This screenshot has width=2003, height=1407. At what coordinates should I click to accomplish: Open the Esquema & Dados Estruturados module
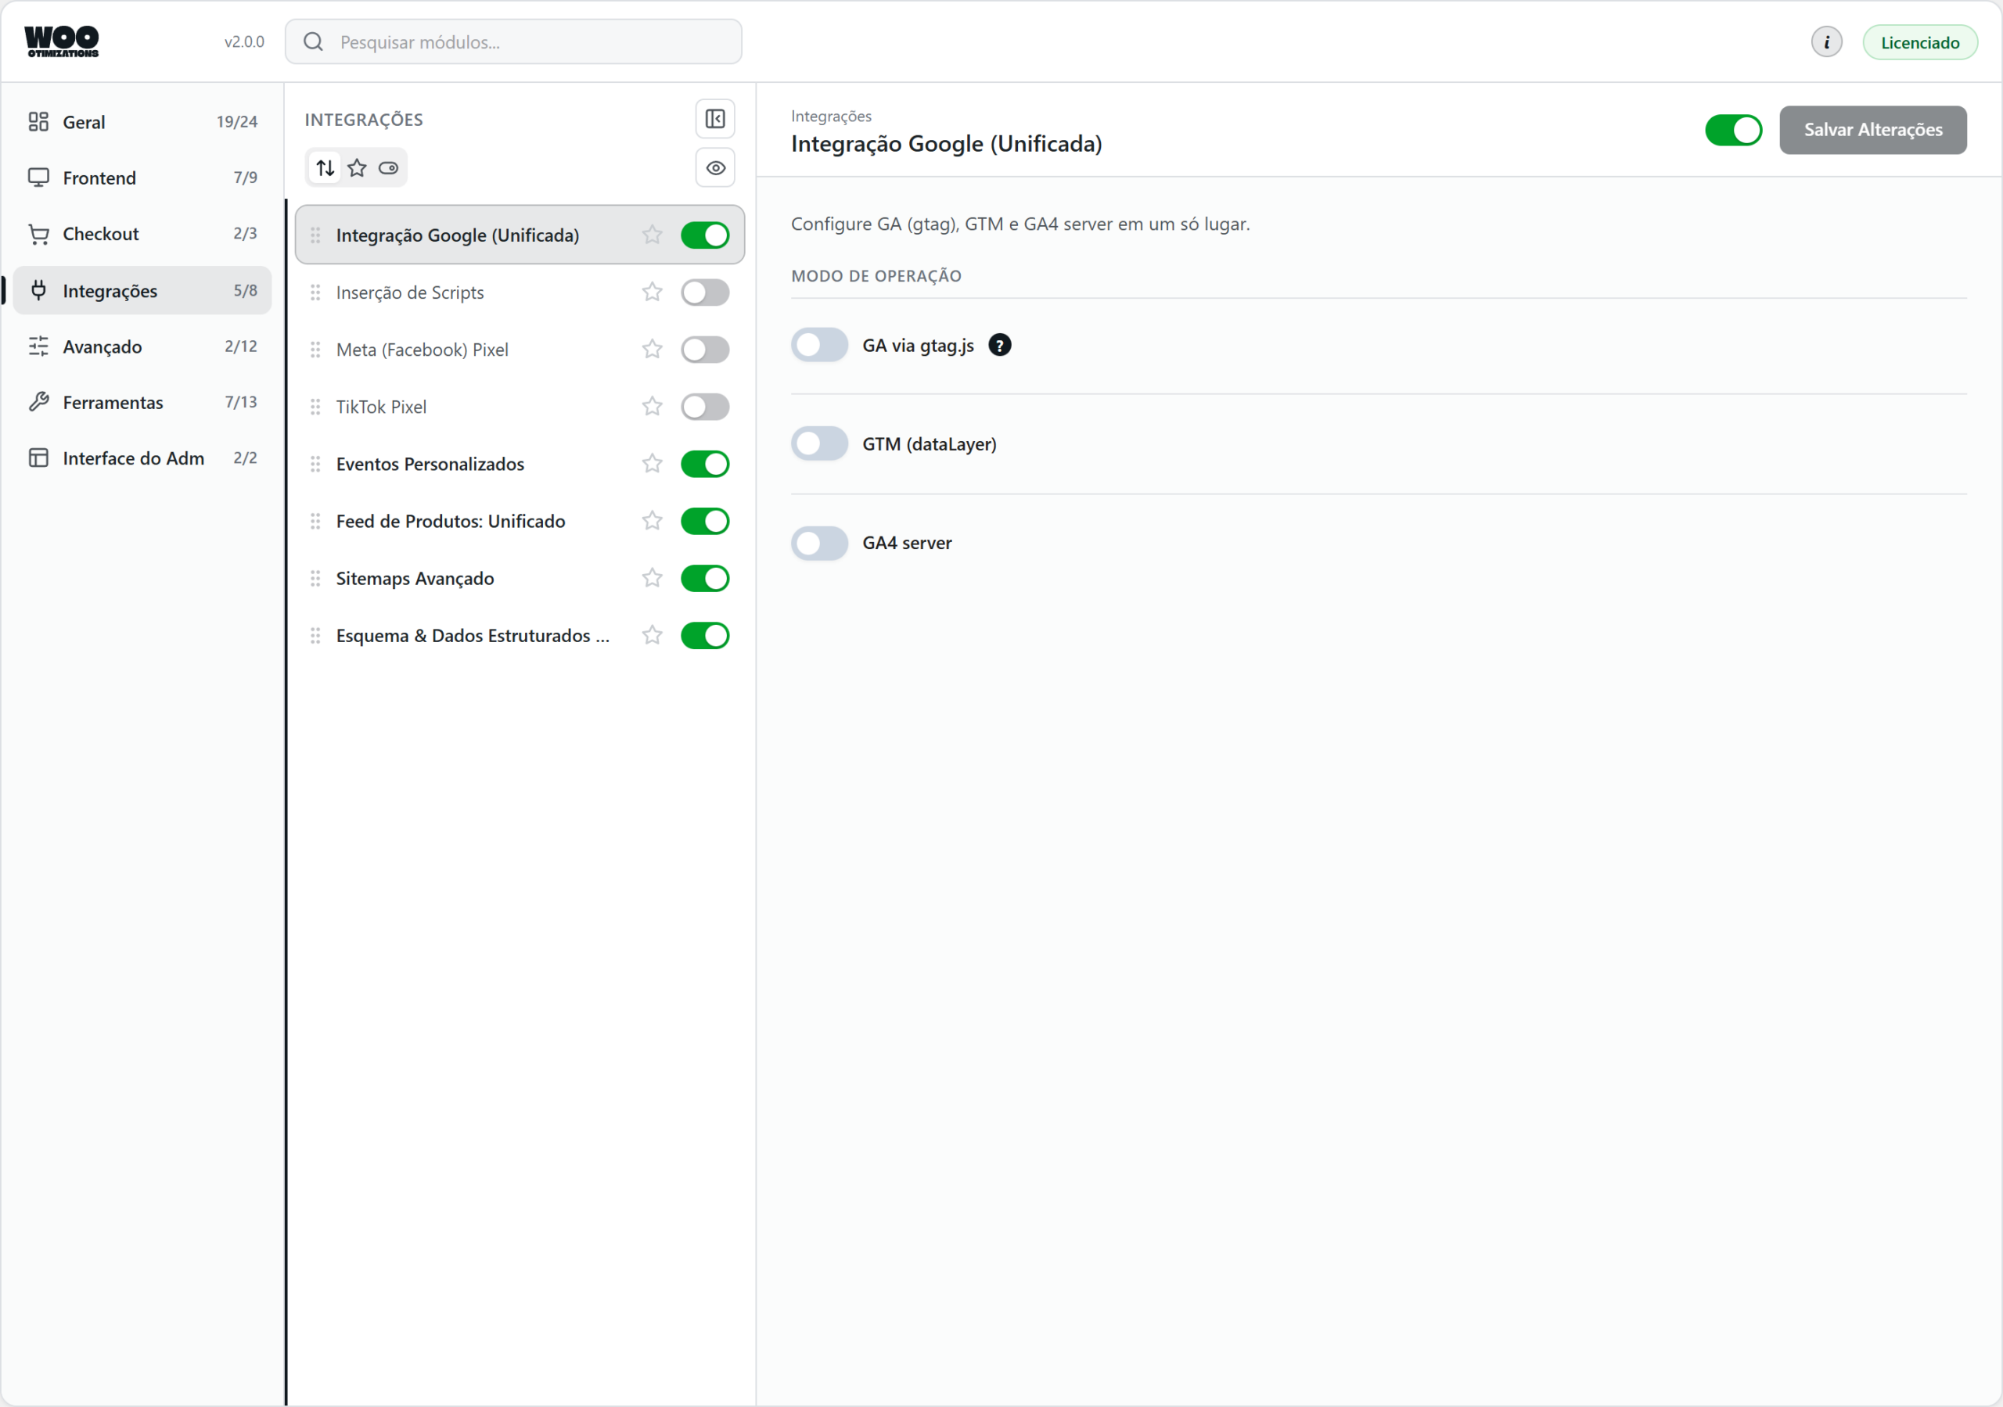[519, 635]
